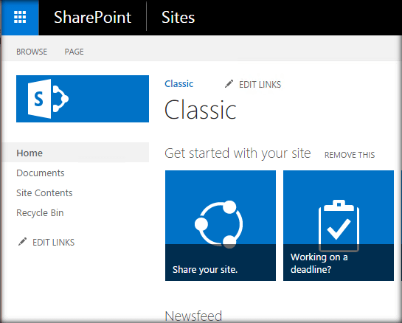402x323 pixels.
Task: Click SharePoint title in the header
Action: [92, 18]
